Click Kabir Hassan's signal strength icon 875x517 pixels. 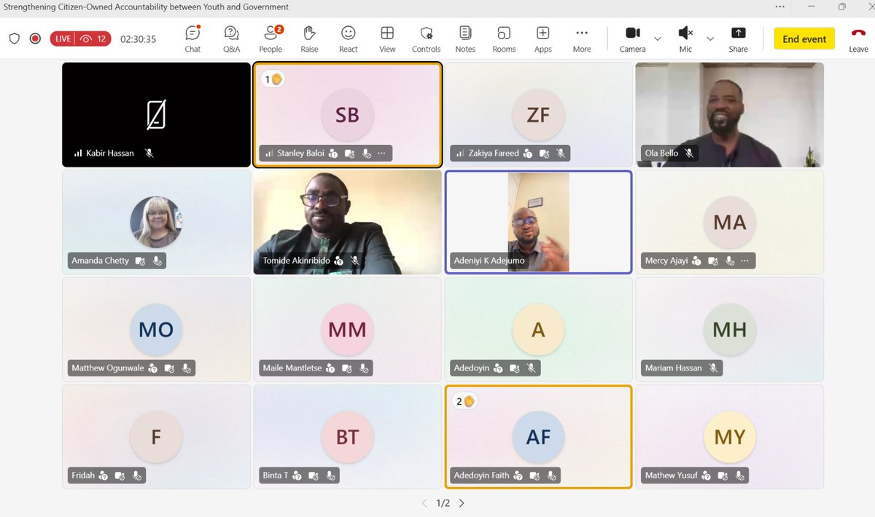point(77,154)
